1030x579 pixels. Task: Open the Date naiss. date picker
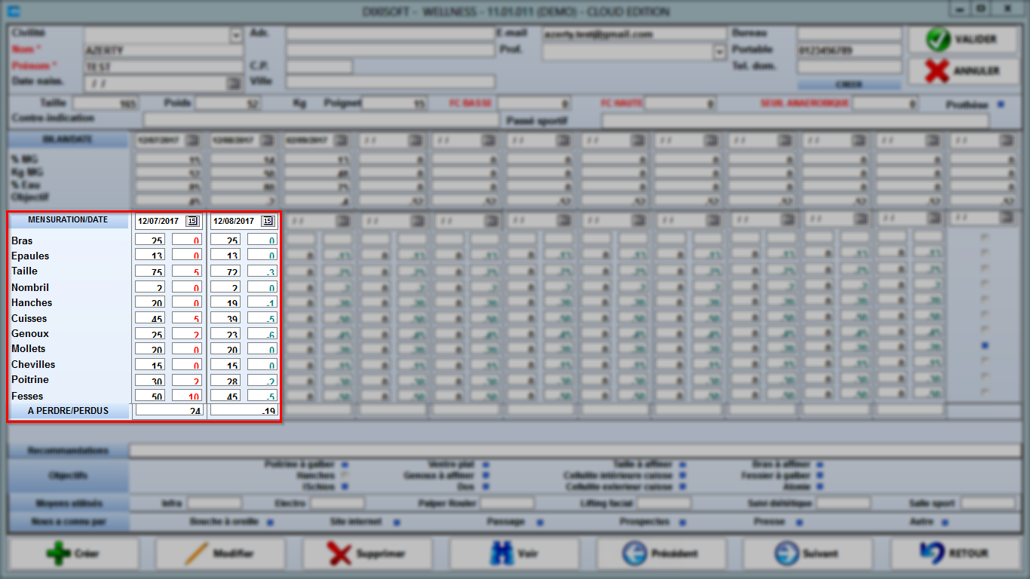234,82
